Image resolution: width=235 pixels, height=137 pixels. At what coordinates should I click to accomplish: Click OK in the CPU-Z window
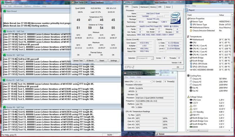178,67
